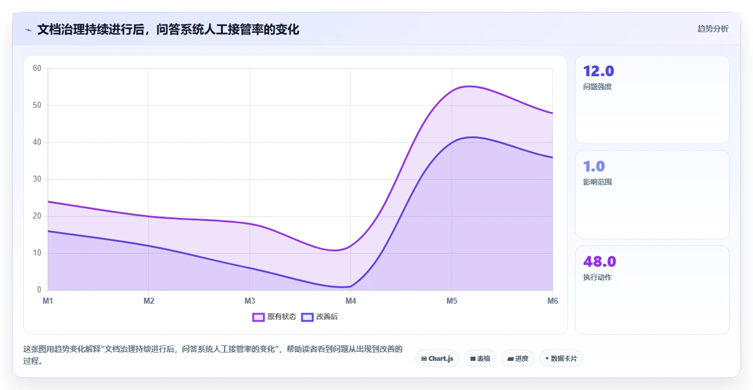Click the M5 x-axis label

pos(452,301)
